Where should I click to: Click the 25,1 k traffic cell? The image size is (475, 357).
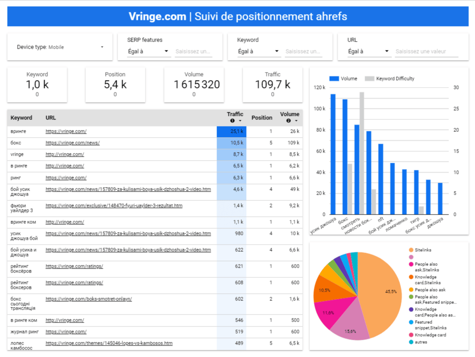(x=232, y=131)
